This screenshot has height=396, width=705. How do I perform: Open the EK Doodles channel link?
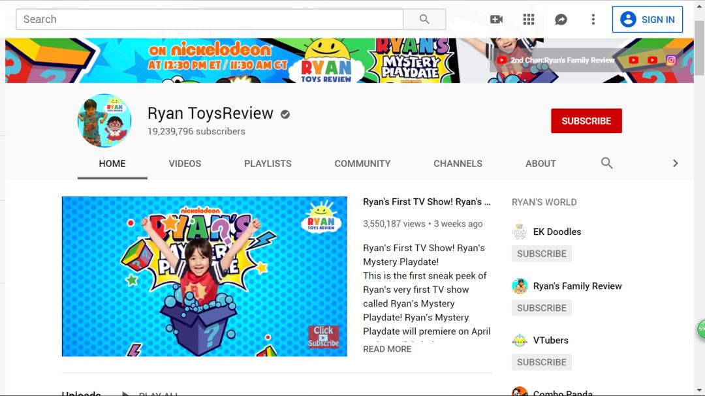click(x=557, y=232)
